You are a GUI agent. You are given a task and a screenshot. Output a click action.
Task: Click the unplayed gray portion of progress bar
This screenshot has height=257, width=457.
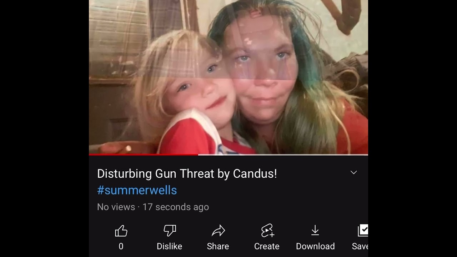pyautogui.click(x=283, y=155)
